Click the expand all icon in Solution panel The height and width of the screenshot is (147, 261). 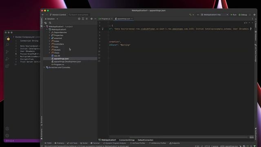83,19
